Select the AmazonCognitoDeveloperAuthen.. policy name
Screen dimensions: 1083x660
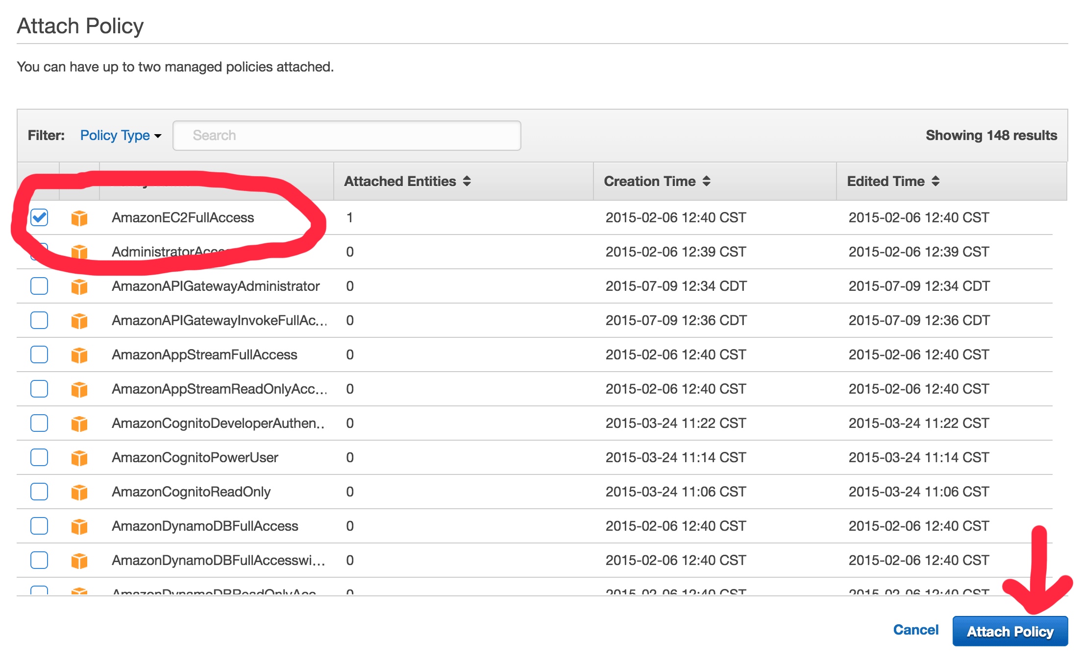point(218,424)
